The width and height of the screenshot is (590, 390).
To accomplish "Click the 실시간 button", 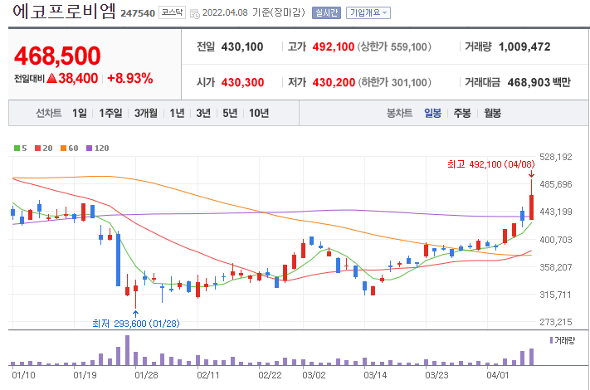I will (326, 12).
